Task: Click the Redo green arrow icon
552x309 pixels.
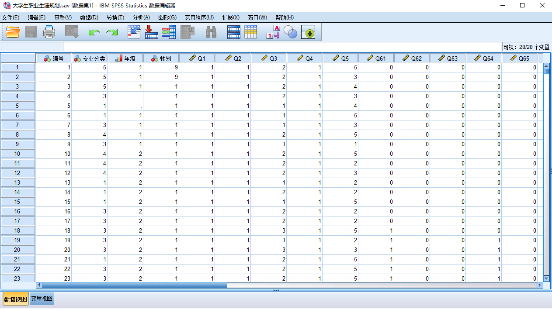Action: (112, 32)
